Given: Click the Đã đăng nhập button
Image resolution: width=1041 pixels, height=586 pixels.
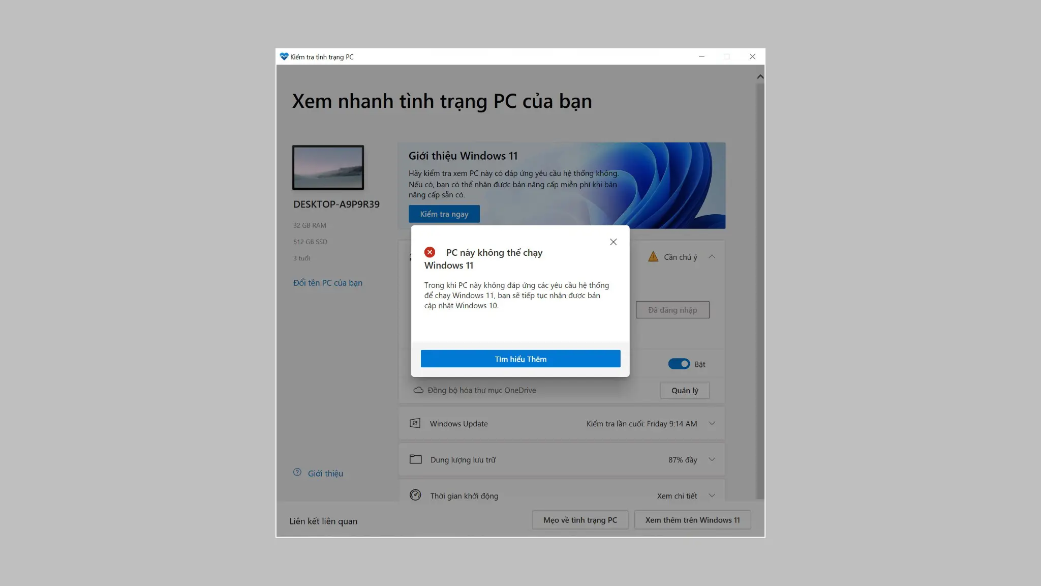Looking at the screenshot, I should click(x=672, y=310).
